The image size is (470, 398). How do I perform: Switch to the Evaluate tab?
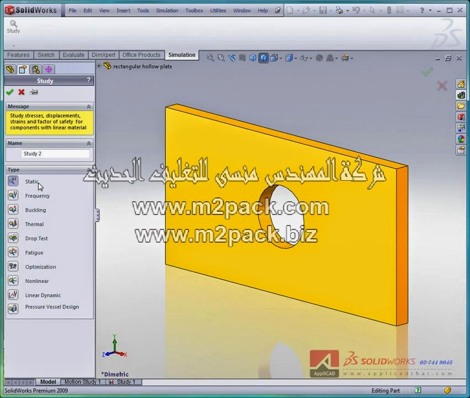pos(74,55)
